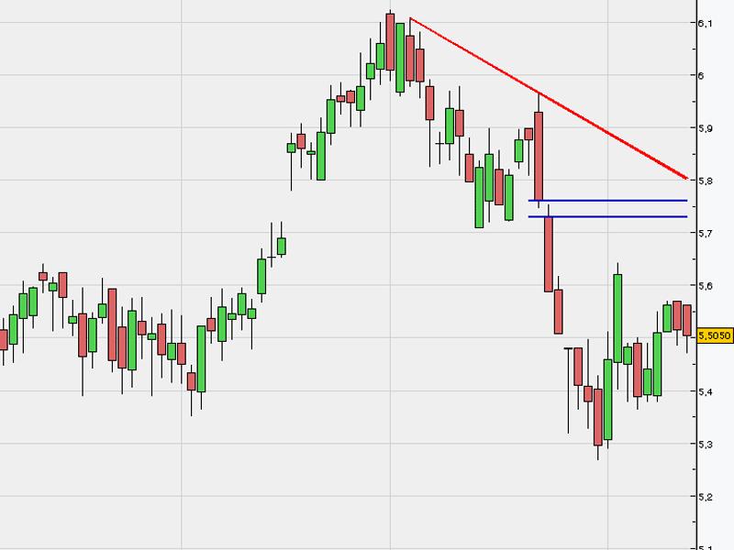
Task: Select the upper blue horizontal line
Action: pos(615,200)
